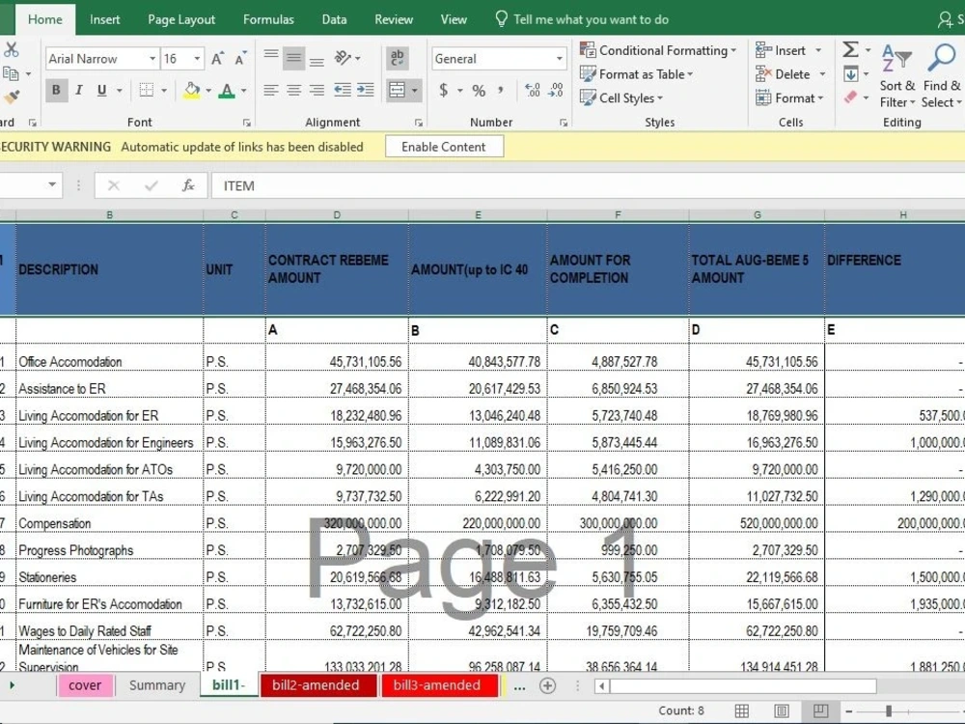Screen dimensions: 965x724
Task: Open the Review ribbon tab
Action: 394,19
